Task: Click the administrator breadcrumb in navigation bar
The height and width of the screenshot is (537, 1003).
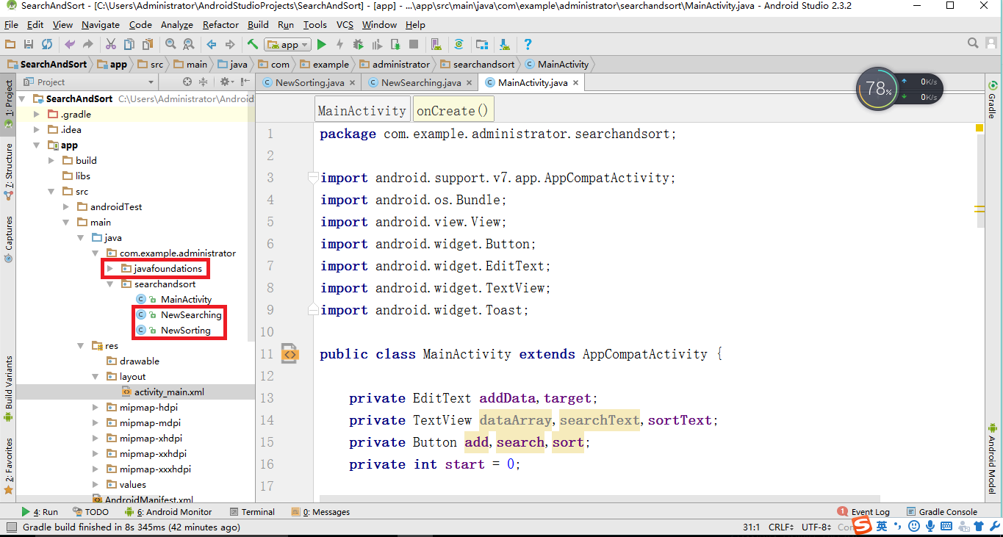Action: click(x=395, y=64)
